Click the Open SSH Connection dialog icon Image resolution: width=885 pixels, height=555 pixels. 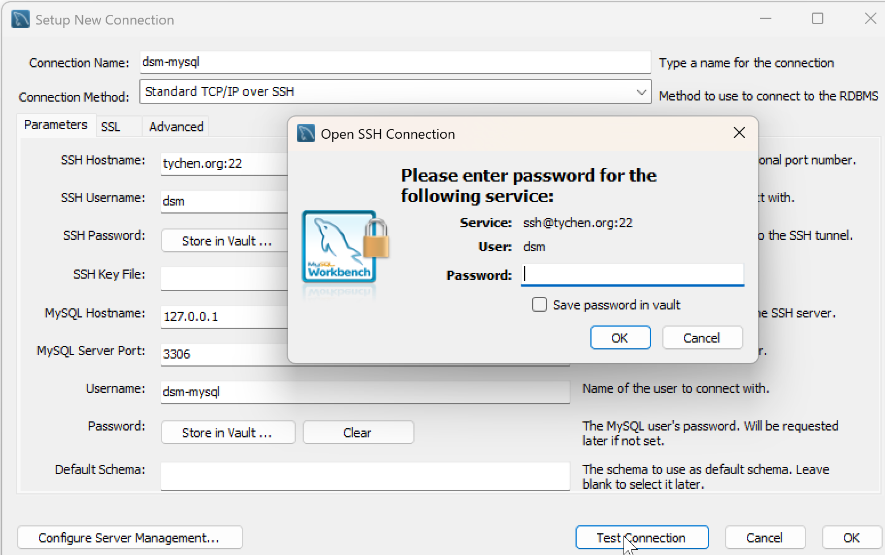[306, 134]
